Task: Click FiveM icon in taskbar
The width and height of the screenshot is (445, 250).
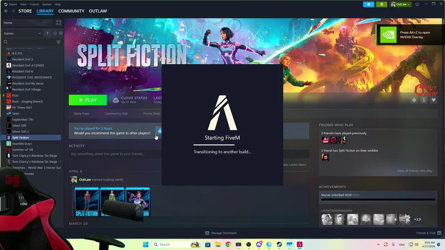Action: click(x=300, y=244)
